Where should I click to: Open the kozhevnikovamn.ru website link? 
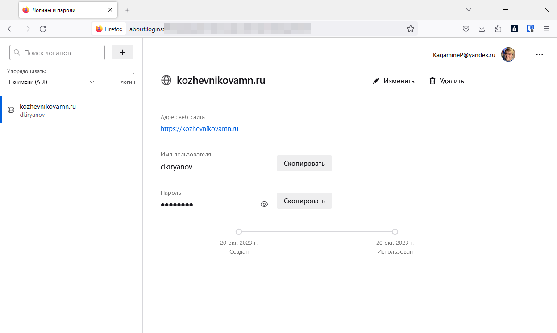point(199,128)
